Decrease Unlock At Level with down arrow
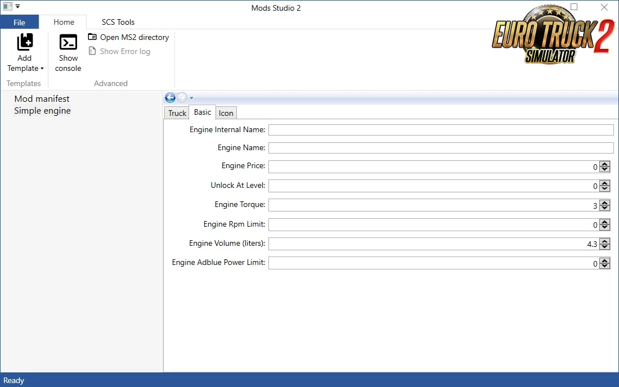 (x=604, y=189)
